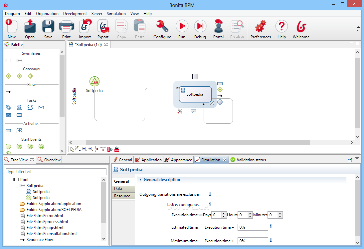The image size is (364, 249).
Task: Open the Server menu
Action: click(97, 13)
